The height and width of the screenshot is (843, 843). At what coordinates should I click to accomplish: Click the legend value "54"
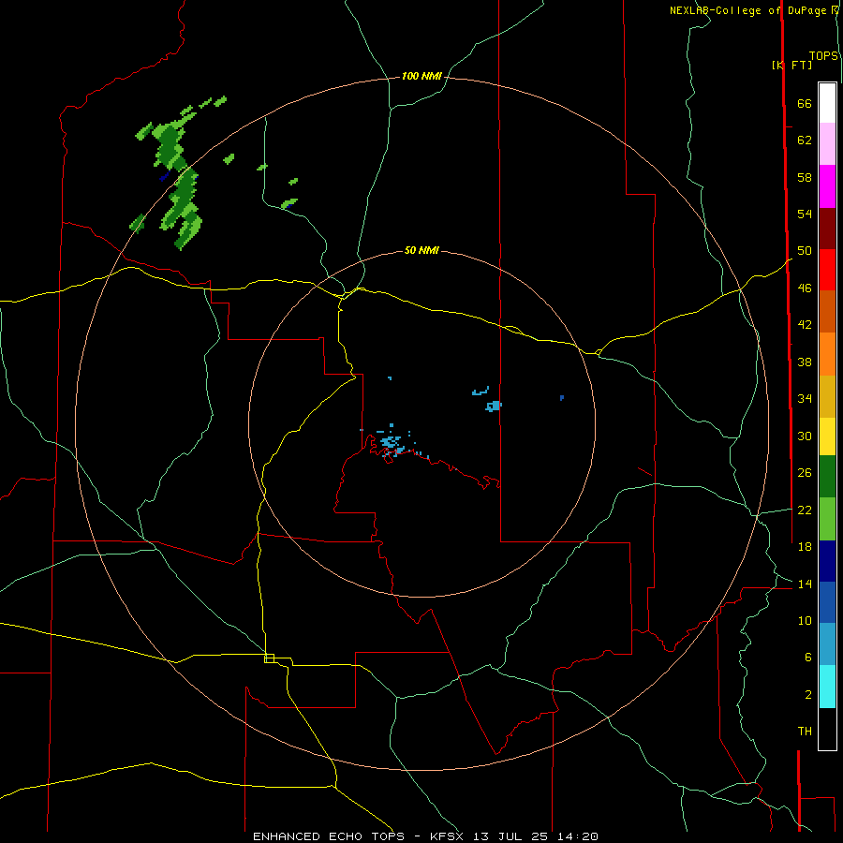click(x=805, y=214)
